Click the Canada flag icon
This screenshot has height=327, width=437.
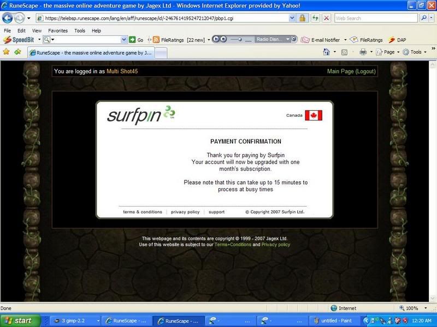point(314,116)
